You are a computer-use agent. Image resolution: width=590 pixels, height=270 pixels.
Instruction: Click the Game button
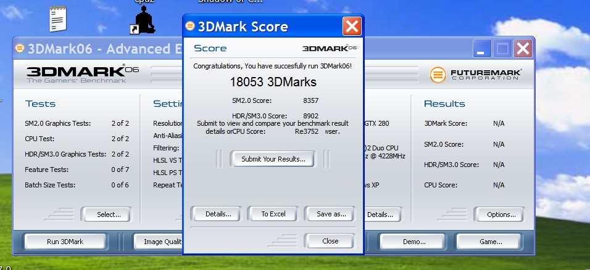click(490, 242)
